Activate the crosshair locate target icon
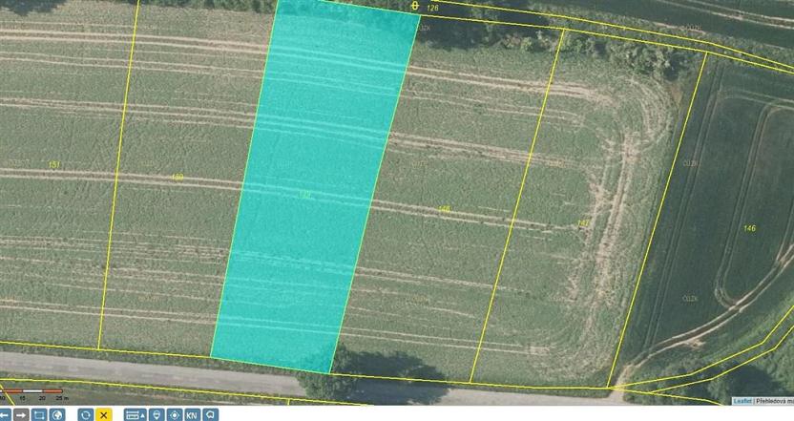Image resolution: width=794 pixels, height=421 pixels. (174, 414)
